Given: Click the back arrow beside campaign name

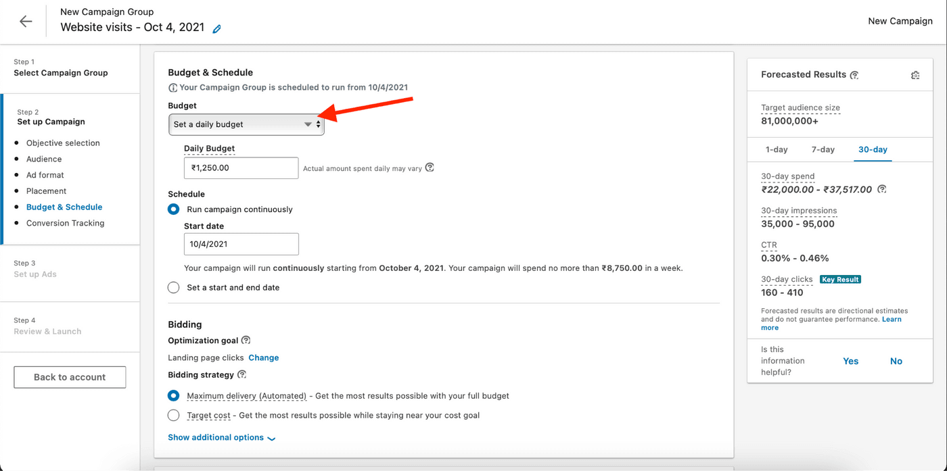Looking at the screenshot, I should pos(25,21).
